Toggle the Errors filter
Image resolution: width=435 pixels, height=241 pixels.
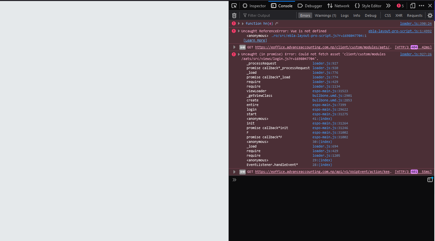click(305, 15)
